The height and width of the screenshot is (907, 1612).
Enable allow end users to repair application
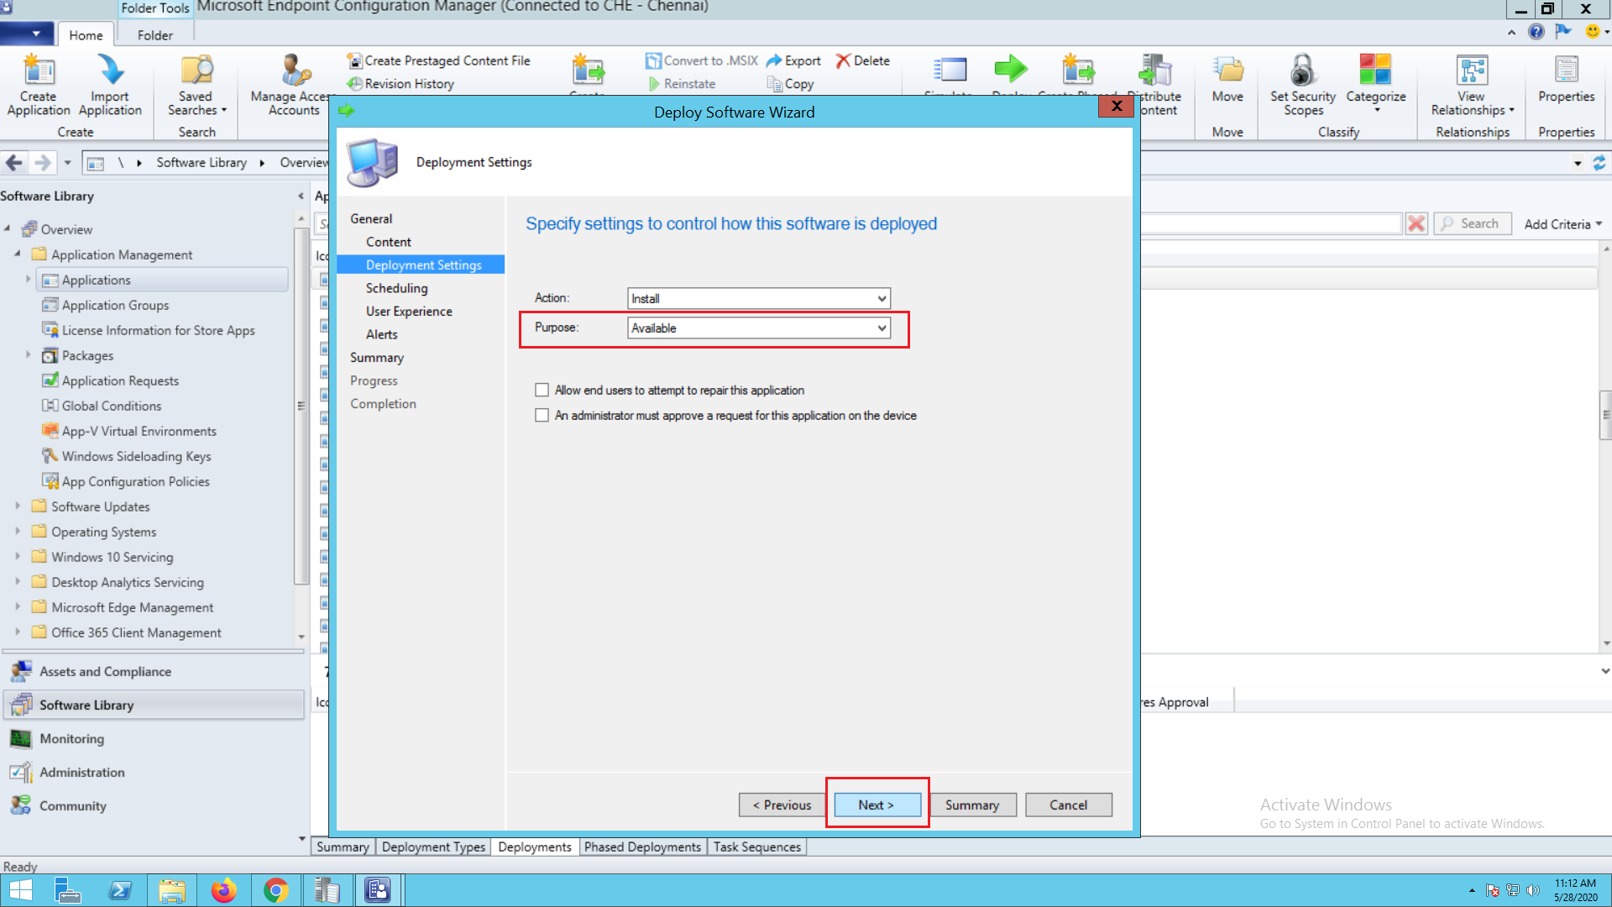[x=542, y=391]
